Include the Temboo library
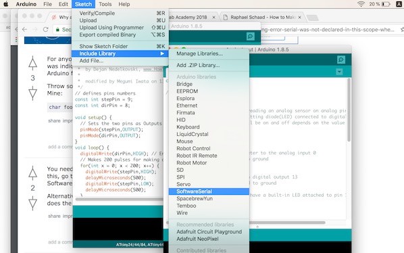Screen dimensions: 404x253 point(209,206)
